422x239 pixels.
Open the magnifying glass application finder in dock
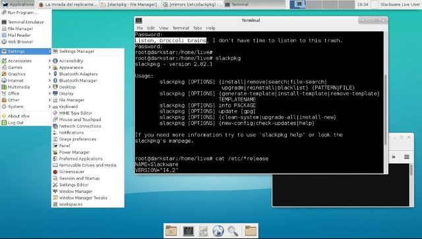233,231
